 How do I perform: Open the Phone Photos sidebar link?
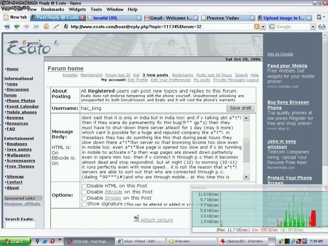click(21, 100)
